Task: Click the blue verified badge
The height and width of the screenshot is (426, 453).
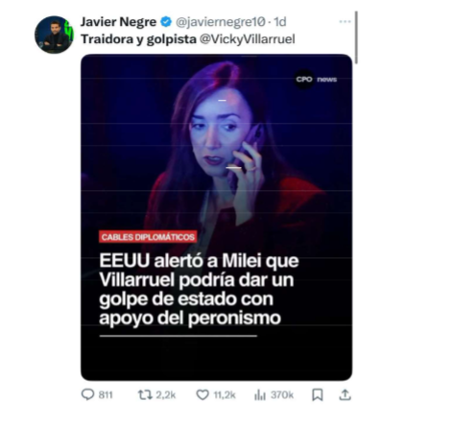Action: (166, 22)
